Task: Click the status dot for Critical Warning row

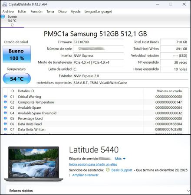Action: click(x=5, y=97)
